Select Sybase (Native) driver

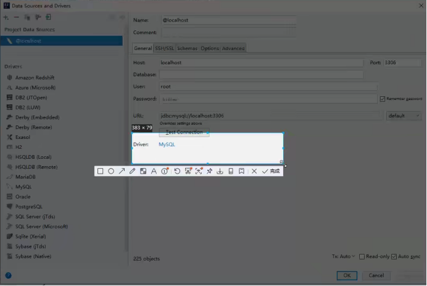tap(33, 256)
